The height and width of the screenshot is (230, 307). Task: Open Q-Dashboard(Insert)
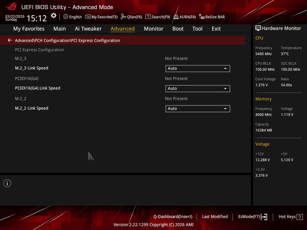(173, 217)
